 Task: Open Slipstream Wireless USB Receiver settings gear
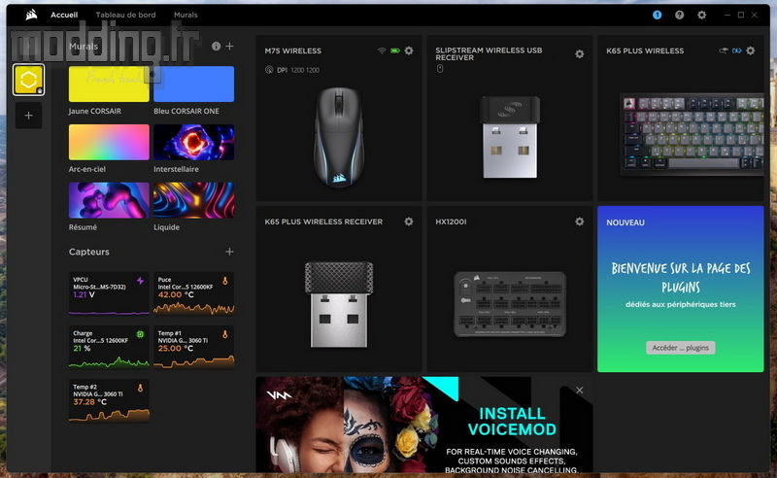click(x=579, y=54)
